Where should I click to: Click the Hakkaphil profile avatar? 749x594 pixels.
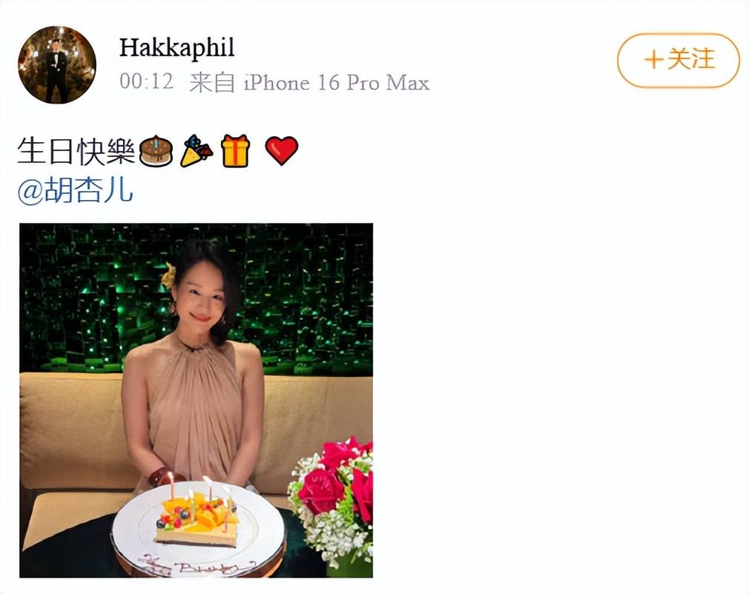pos(57,65)
